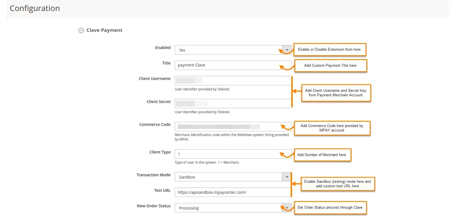455x218 pixels.
Task: Click the 'Add Client Username and Secret Key' callout
Action: [x=336, y=93]
